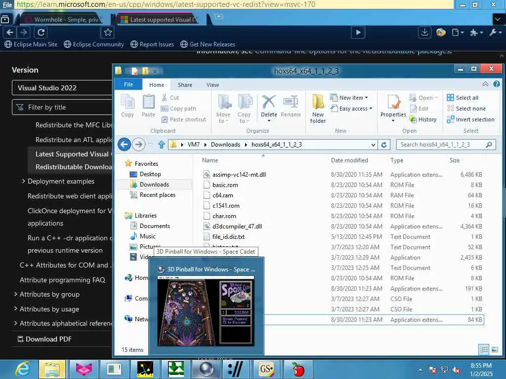Click the New folder icon
Screen dimensions: 506x379
(318, 109)
